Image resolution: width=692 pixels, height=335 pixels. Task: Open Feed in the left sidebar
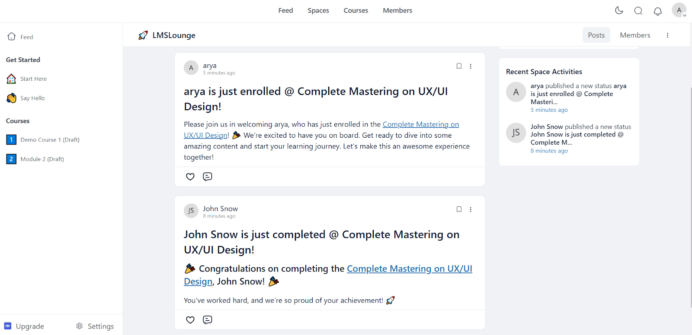27,37
